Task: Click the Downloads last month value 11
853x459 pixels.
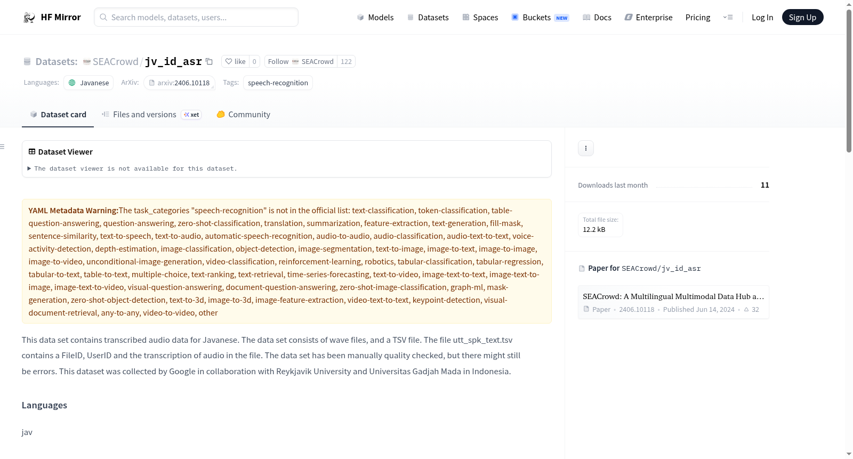Action: tap(765, 185)
